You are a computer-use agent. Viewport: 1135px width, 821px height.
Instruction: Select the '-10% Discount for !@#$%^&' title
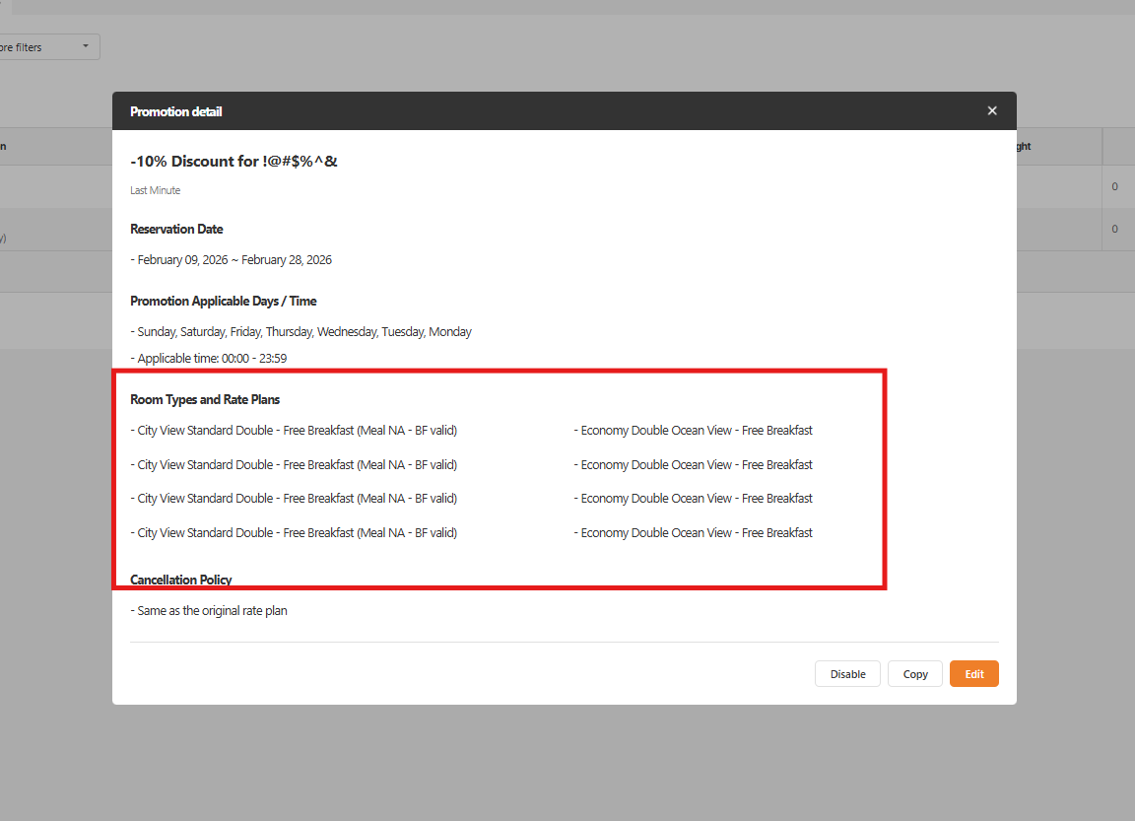[234, 162]
